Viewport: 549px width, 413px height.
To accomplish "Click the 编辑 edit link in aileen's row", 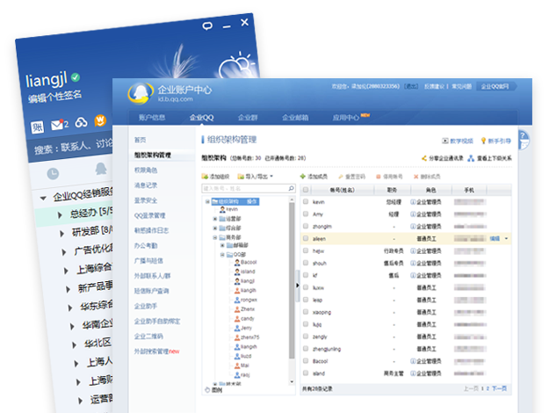I will [x=495, y=238].
